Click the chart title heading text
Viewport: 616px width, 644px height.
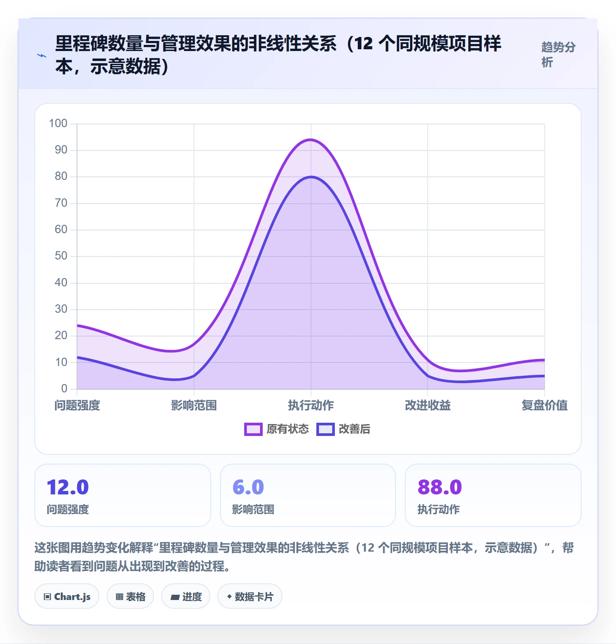[278, 55]
